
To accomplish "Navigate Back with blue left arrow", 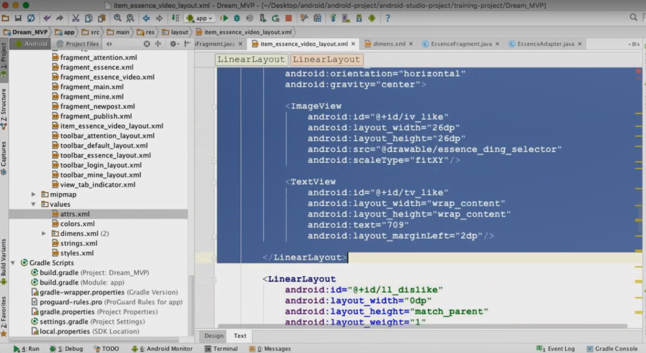I will (146, 18).
